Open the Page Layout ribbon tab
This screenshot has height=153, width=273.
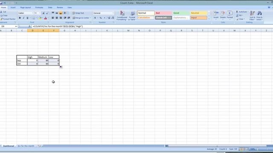click(26, 8)
